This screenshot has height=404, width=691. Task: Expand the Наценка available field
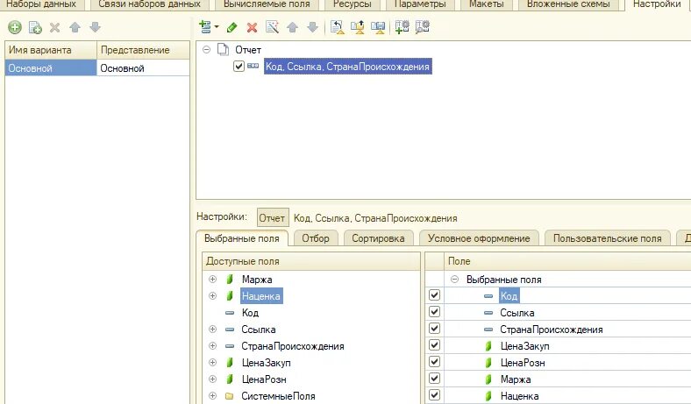[212, 295]
